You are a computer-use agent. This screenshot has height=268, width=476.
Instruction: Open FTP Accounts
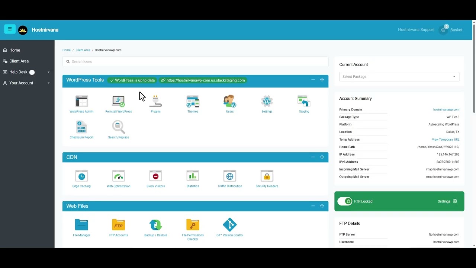[x=118, y=225]
